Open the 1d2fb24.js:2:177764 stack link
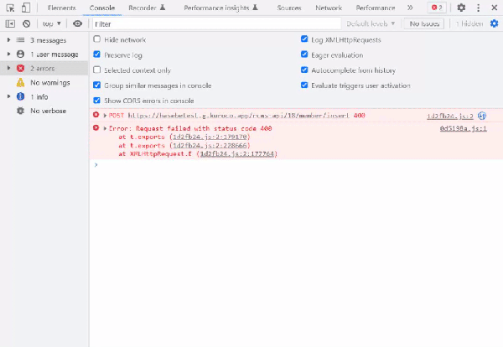Viewport: 503px width, 347px height. [x=237, y=154]
